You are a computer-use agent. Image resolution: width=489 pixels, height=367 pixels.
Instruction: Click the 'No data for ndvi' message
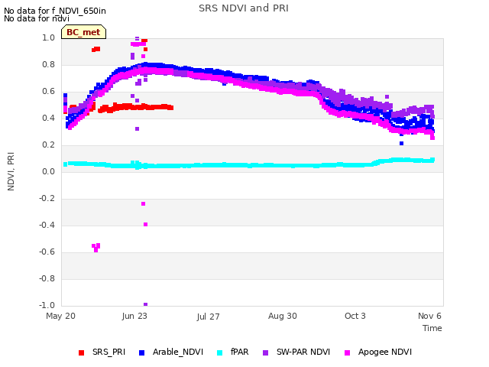pos(37,18)
